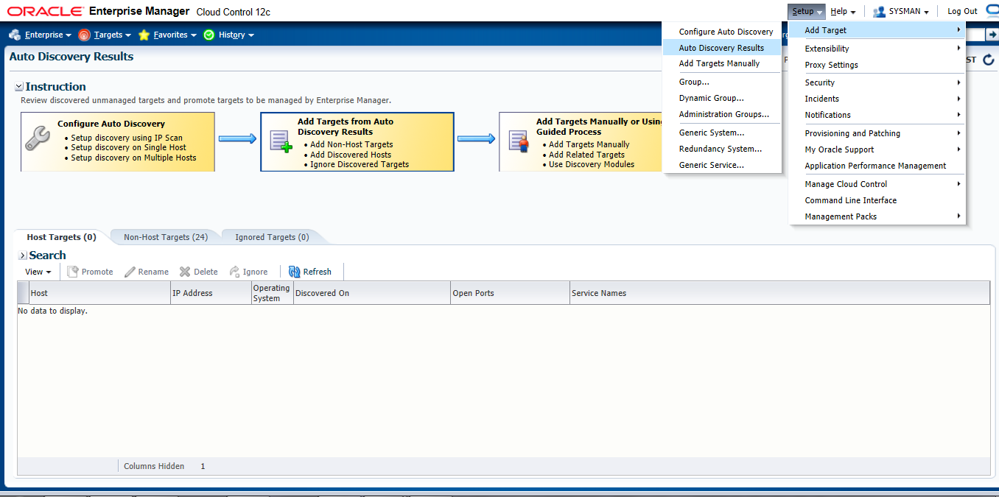The height and width of the screenshot is (497, 999).
Task: Click the Host column header
Action: tap(40, 293)
